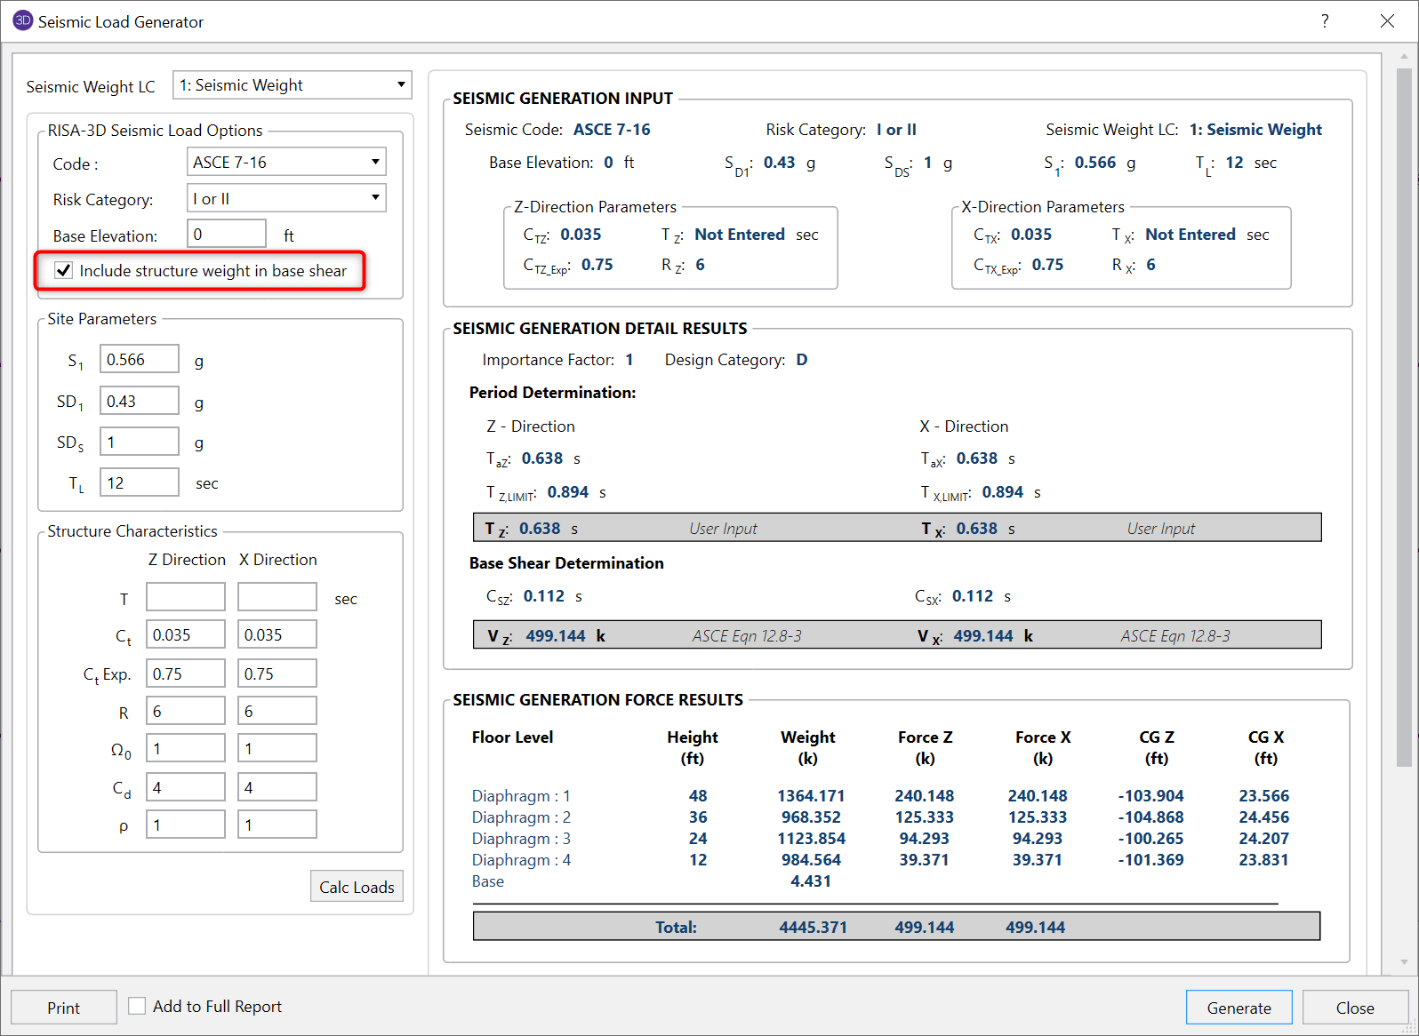Click the RISA-3D app icon in title bar
Screen dimensions: 1419x1036
[x=22, y=20]
